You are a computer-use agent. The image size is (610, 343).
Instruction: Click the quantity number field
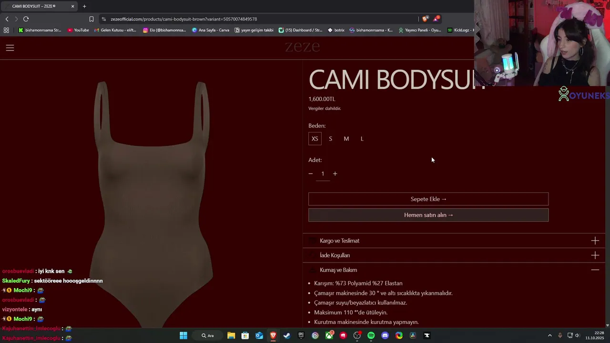(x=323, y=174)
